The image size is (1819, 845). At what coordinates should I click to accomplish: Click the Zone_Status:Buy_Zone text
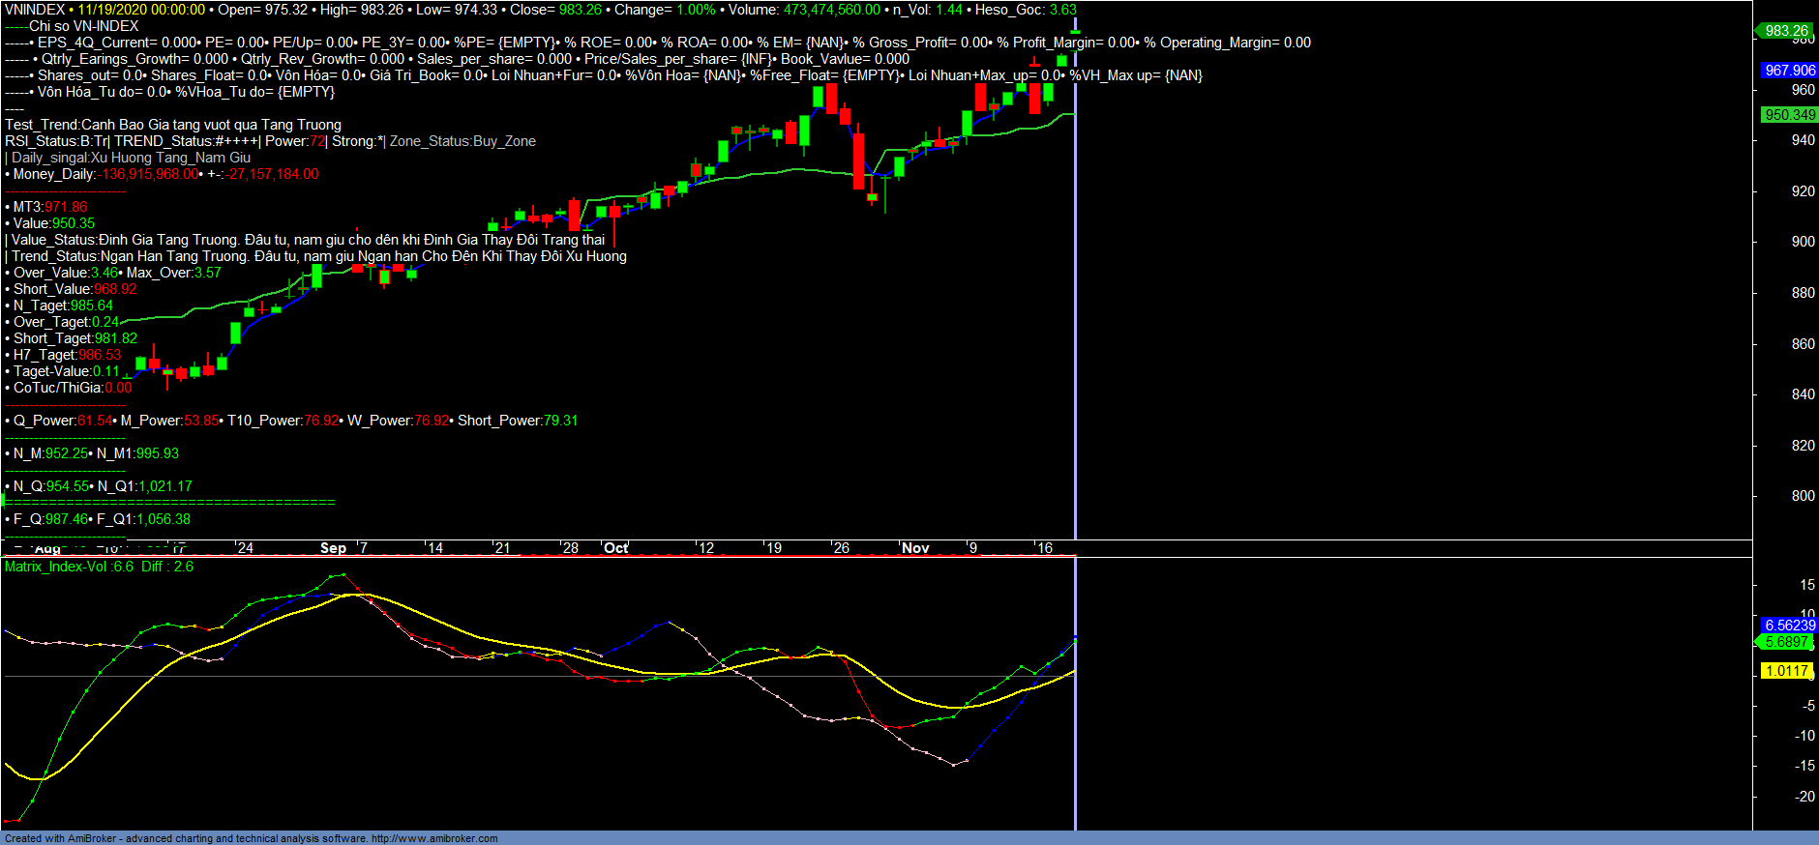462,141
